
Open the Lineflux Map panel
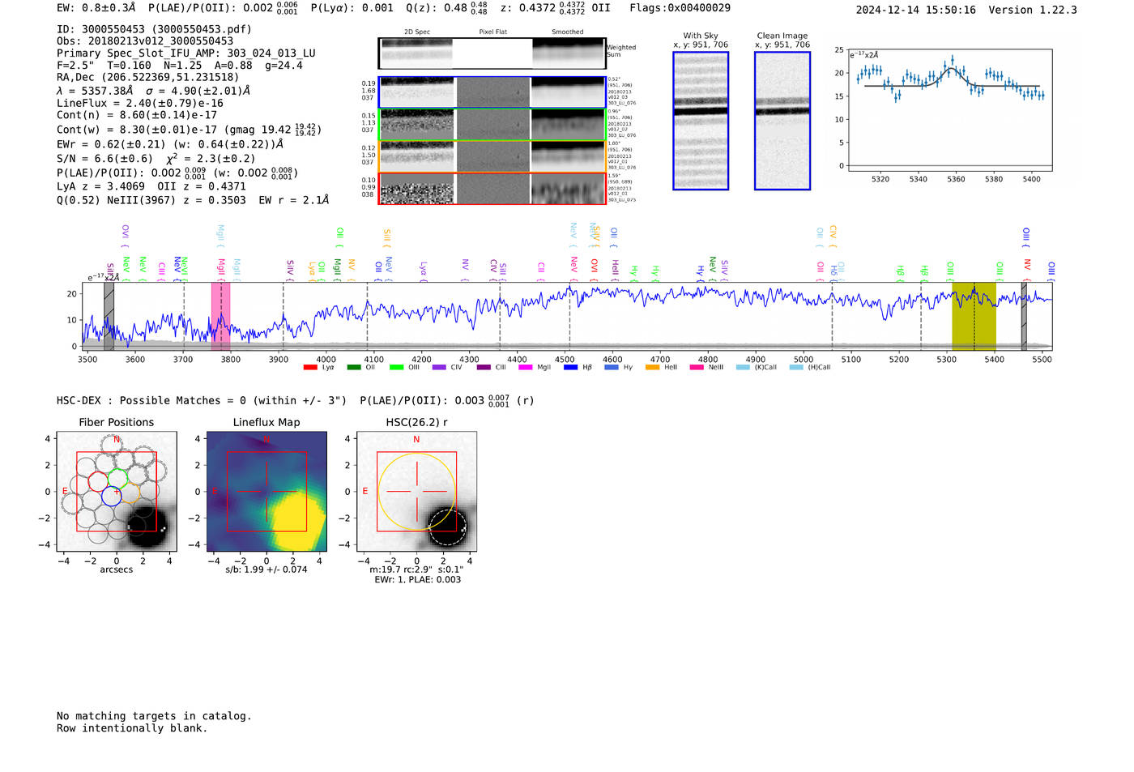266,492
